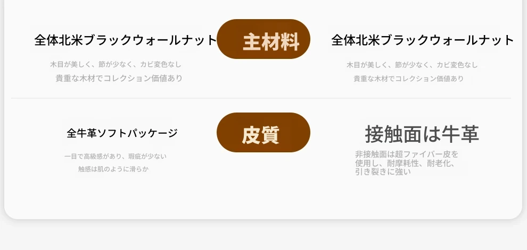The width and height of the screenshot is (527, 250).
Task: Click the brown 皮質 pill label
Action: (263, 133)
